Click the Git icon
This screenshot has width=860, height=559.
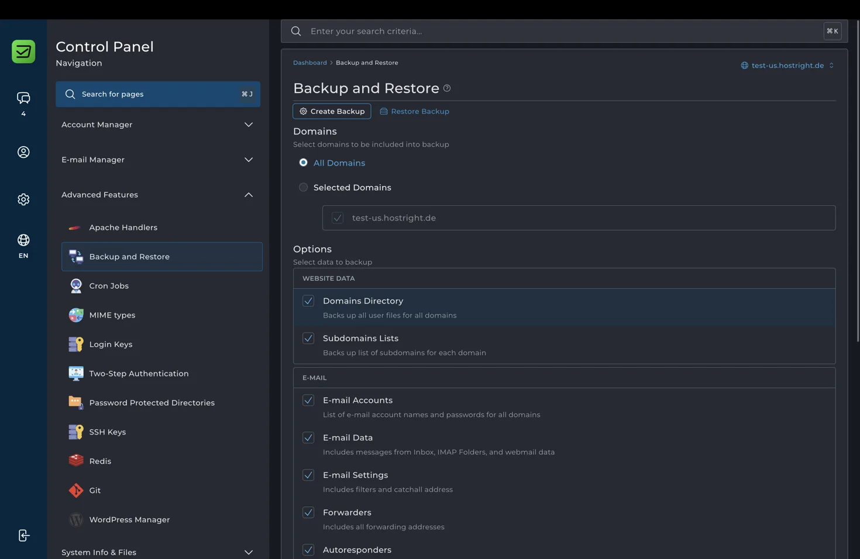(x=76, y=491)
